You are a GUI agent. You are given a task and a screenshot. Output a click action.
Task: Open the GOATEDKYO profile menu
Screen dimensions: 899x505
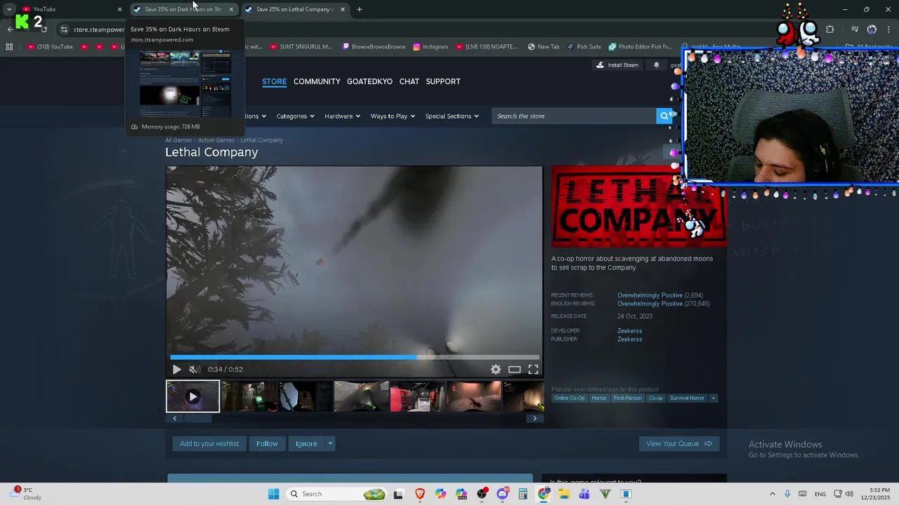tap(369, 81)
